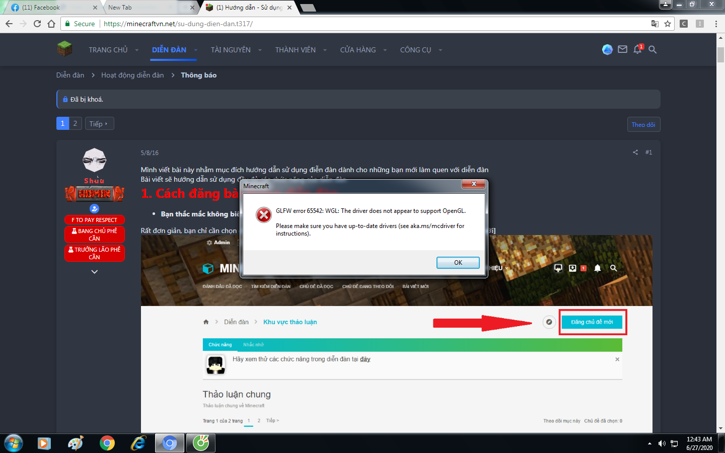This screenshot has height=453, width=725.
Task: Open Cốc Cốc browser from the taskbar
Action: pyautogui.click(x=201, y=443)
